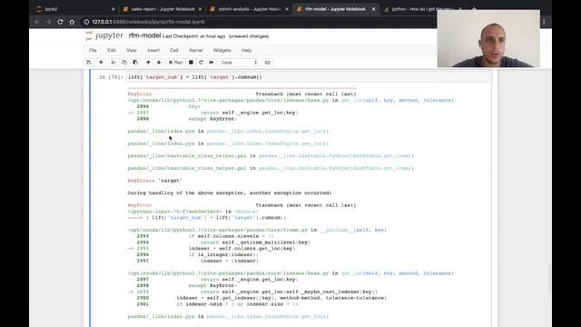Open the cell type Code dropdown
This screenshot has width=581, height=327.
pos(239,63)
